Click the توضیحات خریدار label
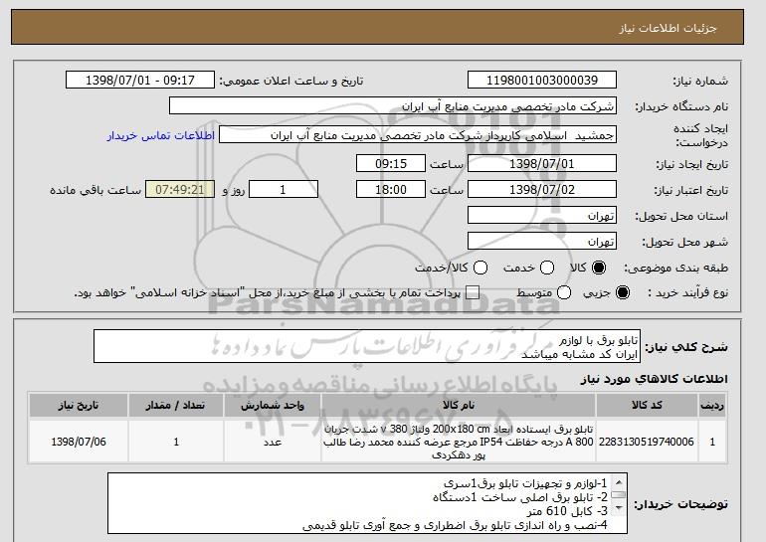This screenshot has height=542, width=766. pos(681,504)
